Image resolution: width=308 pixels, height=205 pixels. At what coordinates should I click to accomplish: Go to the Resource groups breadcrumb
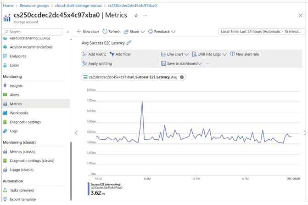click(34, 6)
